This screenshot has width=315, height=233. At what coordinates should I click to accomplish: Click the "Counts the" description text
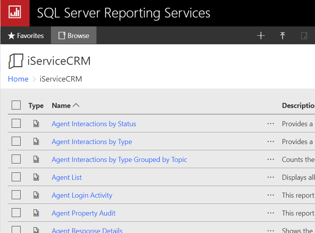[x=298, y=160]
